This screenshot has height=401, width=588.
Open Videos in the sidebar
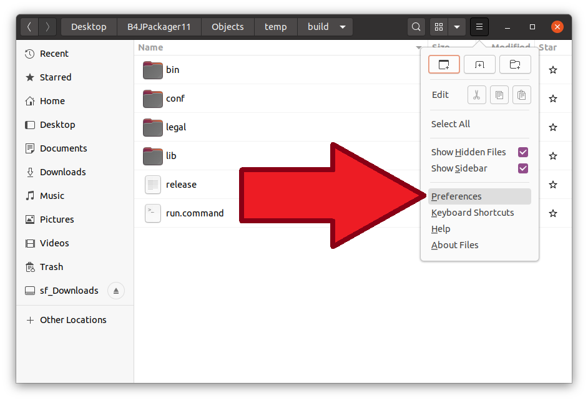click(75, 243)
